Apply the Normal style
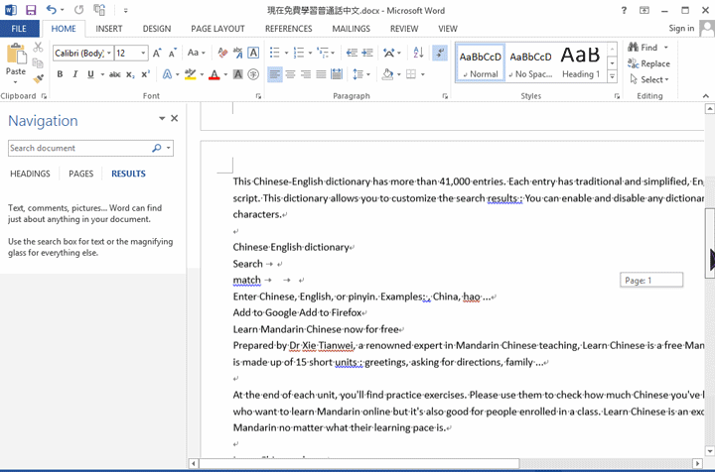Viewport: 715px width, 472px height. point(481,63)
